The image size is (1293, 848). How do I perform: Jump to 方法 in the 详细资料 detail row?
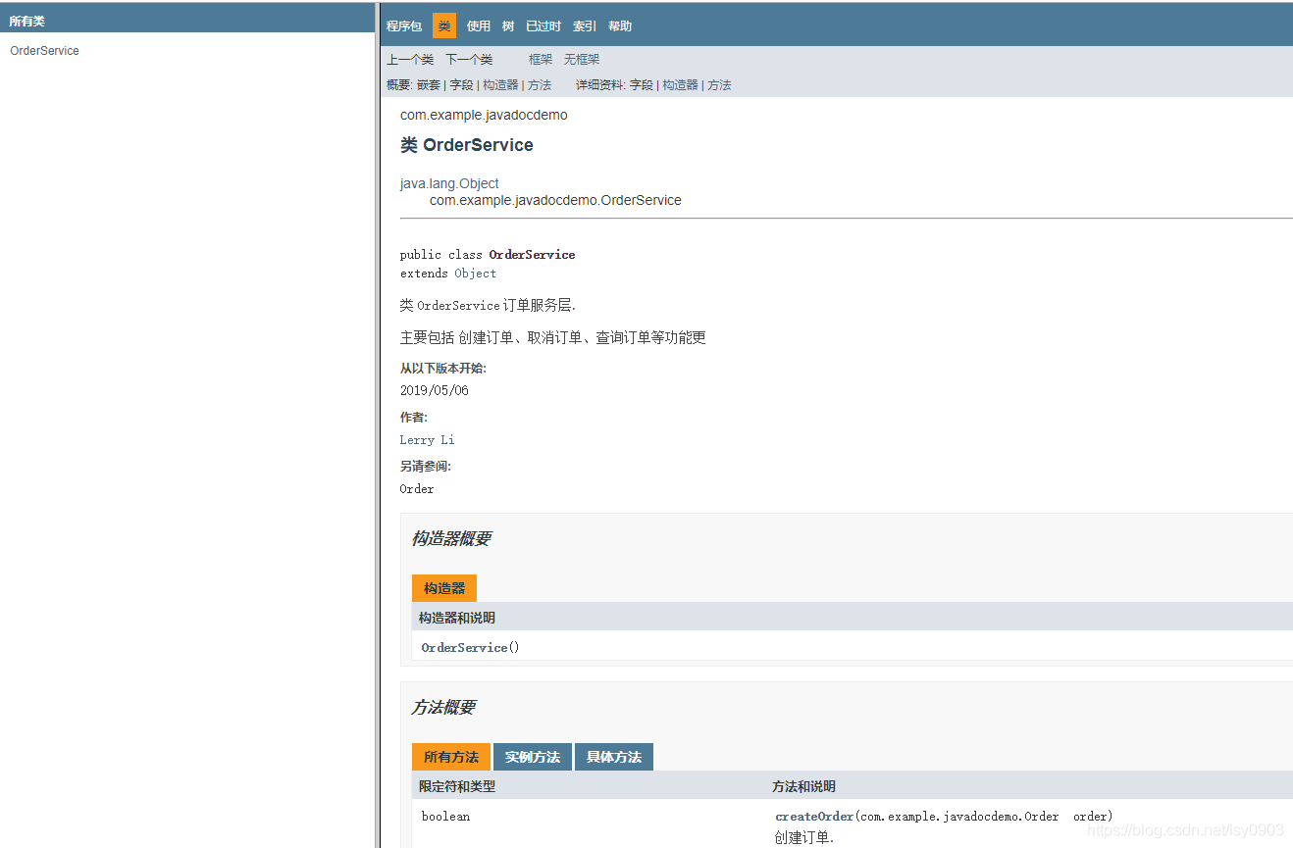[x=720, y=85]
